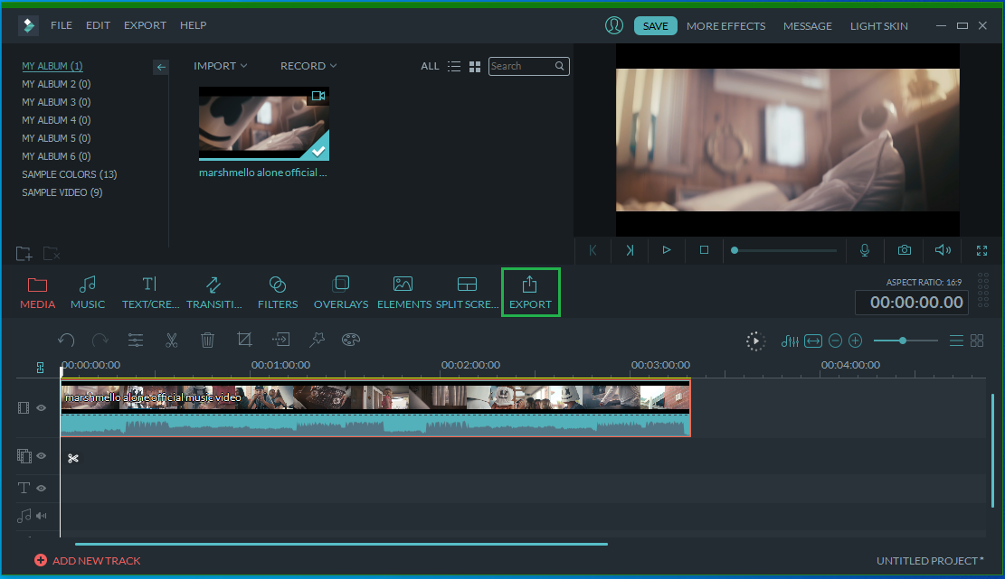Viewport: 1005px width, 579px height.
Task: Undo the last timeline action
Action: pos(66,340)
